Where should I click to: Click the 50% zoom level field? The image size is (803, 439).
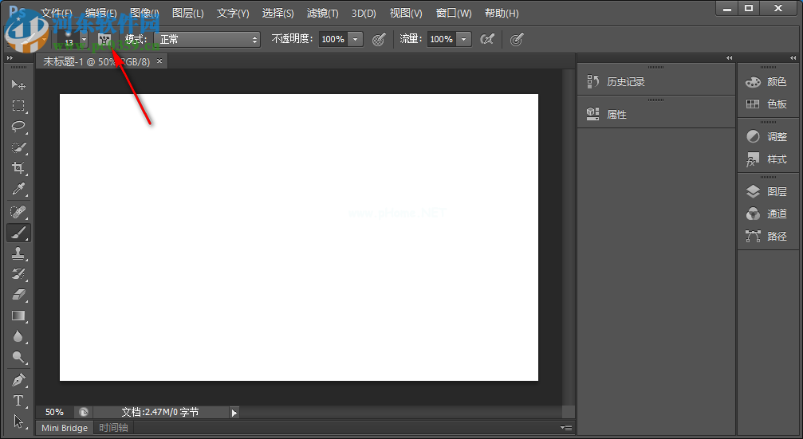tap(54, 412)
